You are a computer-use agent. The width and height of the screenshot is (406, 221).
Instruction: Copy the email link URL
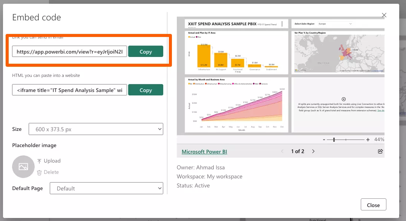(x=146, y=52)
